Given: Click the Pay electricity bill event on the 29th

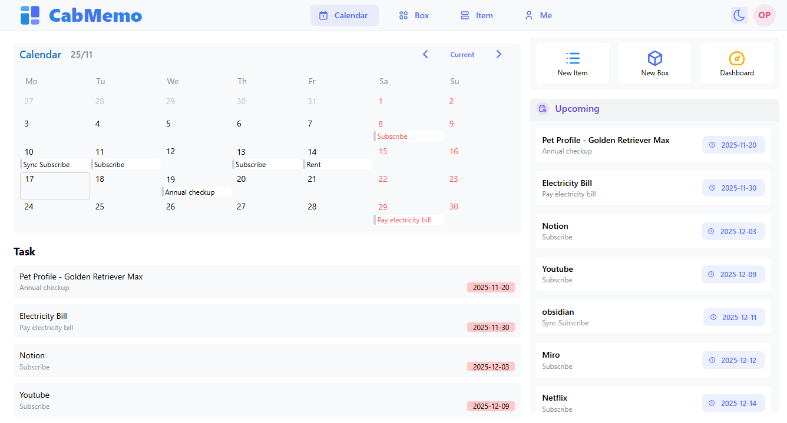Looking at the screenshot, I should [409, 219].
